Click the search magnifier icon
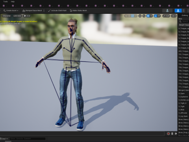 pos(180,21)
